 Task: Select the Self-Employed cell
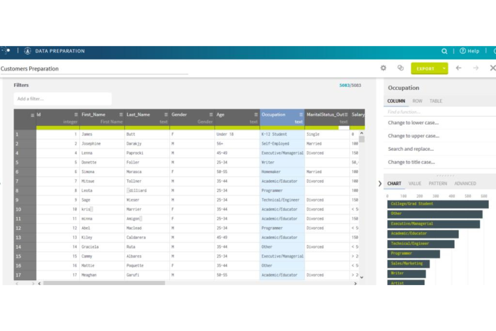click(x=282, y=144)
